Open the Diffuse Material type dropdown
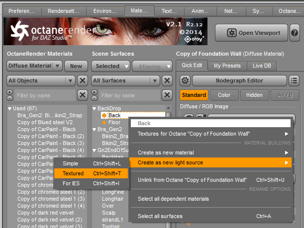Image resolution: width=304 pixels, height=228 pixels. pyautogui.click(x=34, y=66)
